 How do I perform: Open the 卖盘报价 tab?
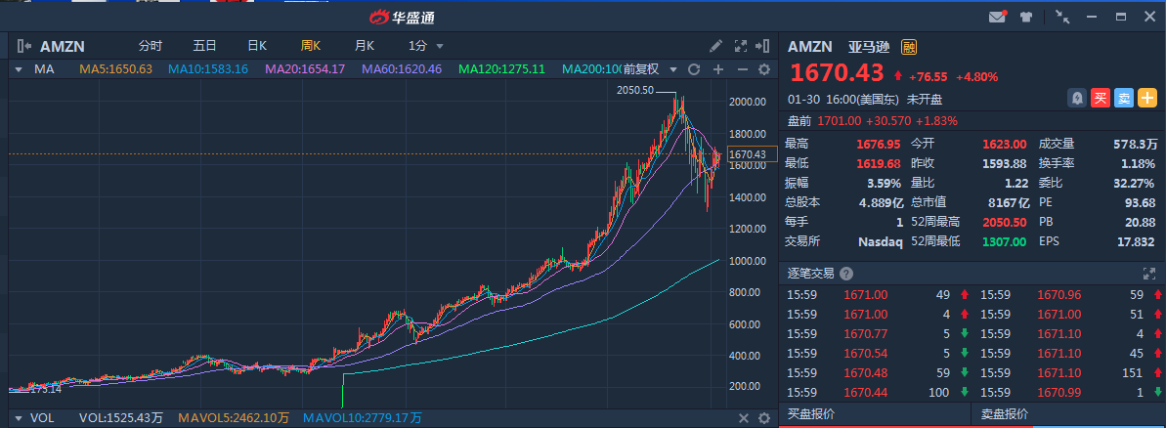click(1004, 414)
